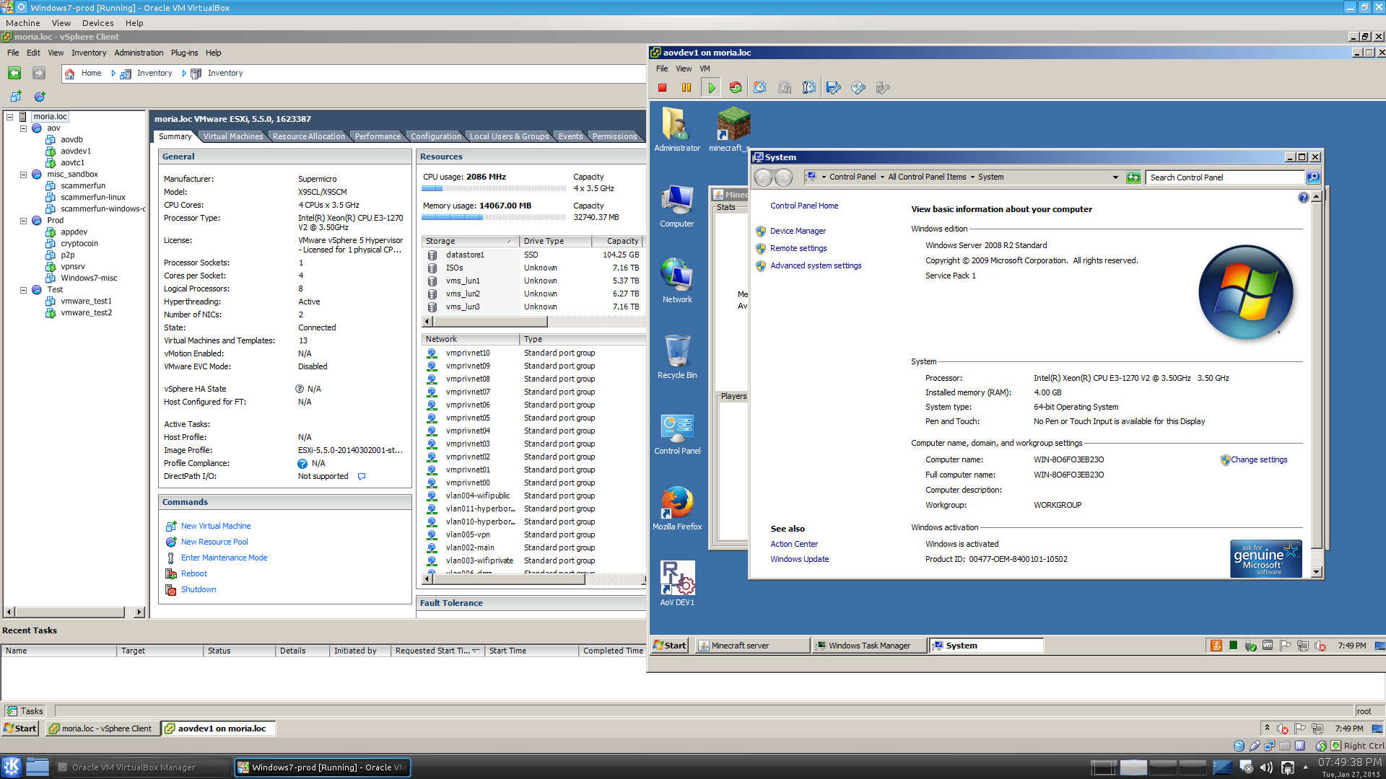Click the Shutdown host command
The height and width of the screenshot is (779, 1386).
pos(199,589)
